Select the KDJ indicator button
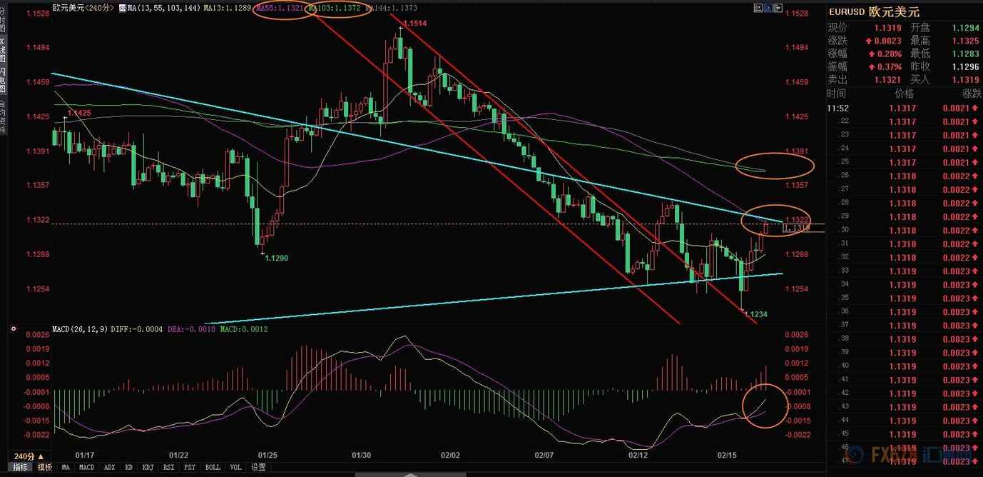983x477 pixels. 148,468
